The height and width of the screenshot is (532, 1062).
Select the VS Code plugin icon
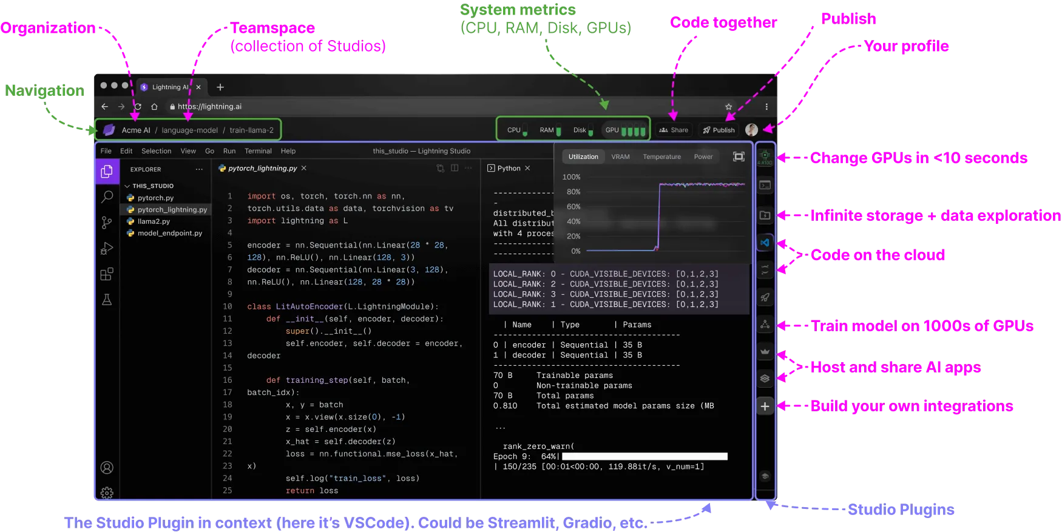(765, 243)
